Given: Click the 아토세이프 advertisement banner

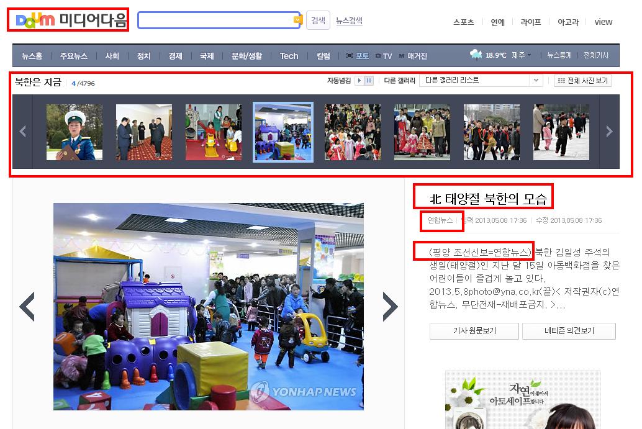Looking at the screenshot, I should tap(523, 400).
